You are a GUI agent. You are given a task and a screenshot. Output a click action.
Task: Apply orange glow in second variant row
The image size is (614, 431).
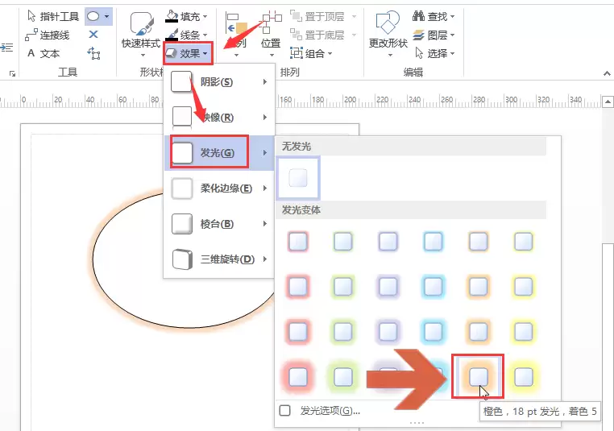pyautogui.click(x=478, y=286)
